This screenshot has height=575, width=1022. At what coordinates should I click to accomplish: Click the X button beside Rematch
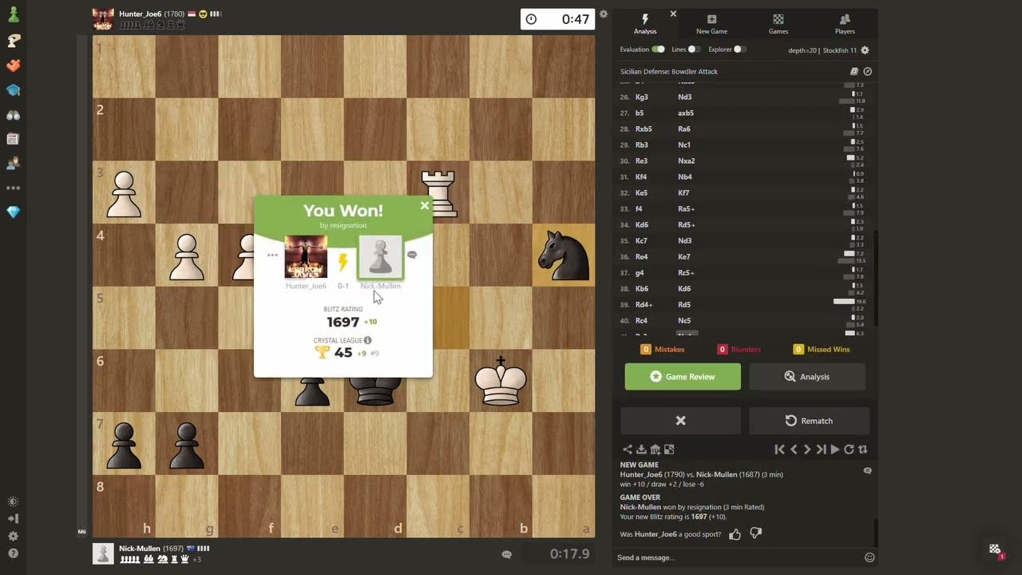[680, 421]
